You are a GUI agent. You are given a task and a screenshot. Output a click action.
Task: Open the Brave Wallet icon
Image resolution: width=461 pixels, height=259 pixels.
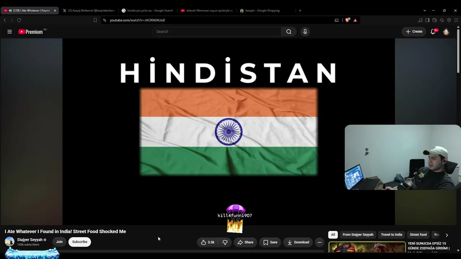point(435,20)
